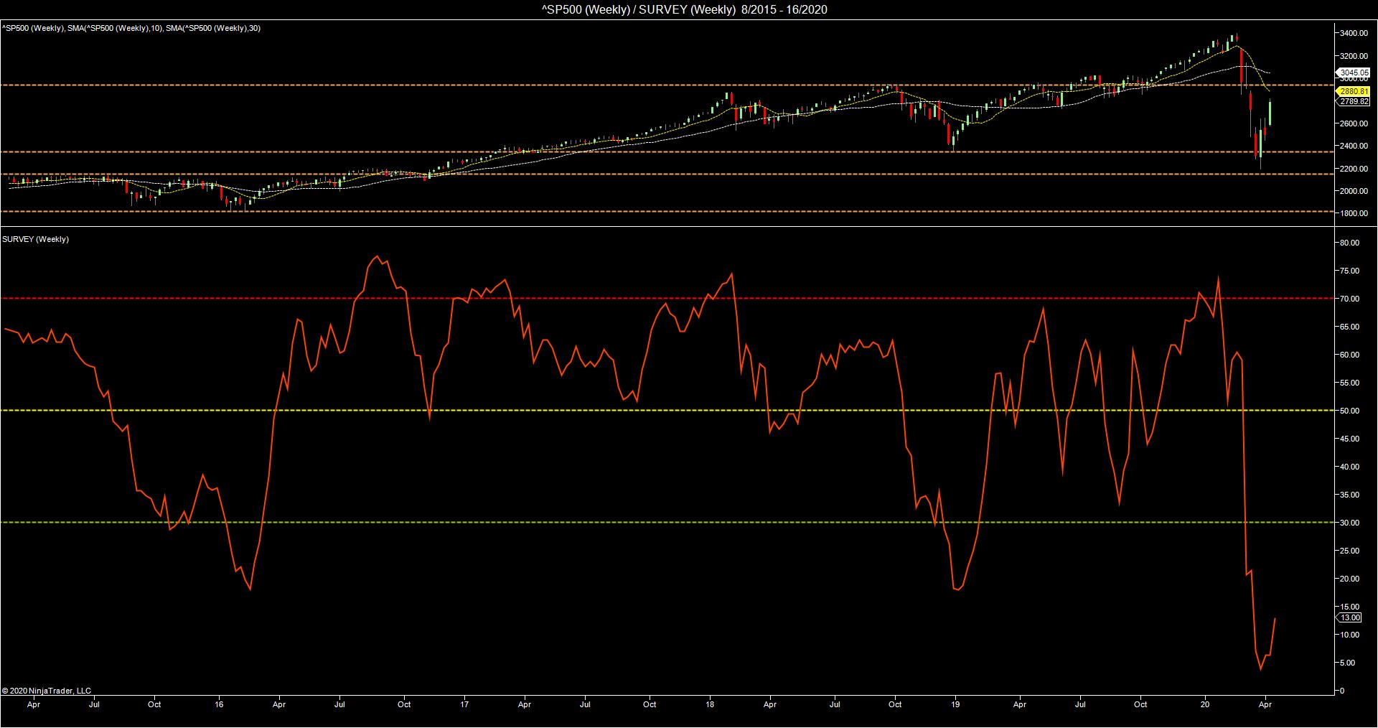Click the NinjaTrader copyright text
The image size is (1378, 728).
[x=47, y=691]
